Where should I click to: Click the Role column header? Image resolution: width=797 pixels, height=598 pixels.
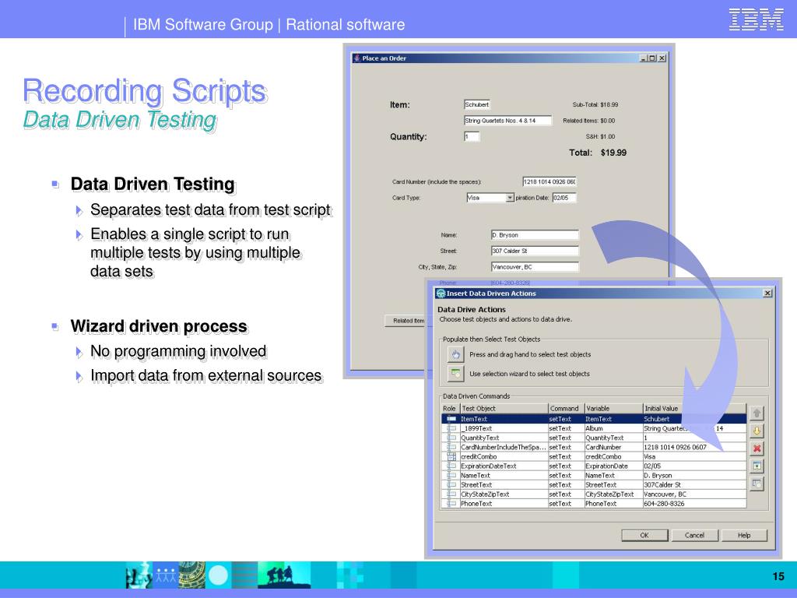pyautogui.click(x=451, y=408)
